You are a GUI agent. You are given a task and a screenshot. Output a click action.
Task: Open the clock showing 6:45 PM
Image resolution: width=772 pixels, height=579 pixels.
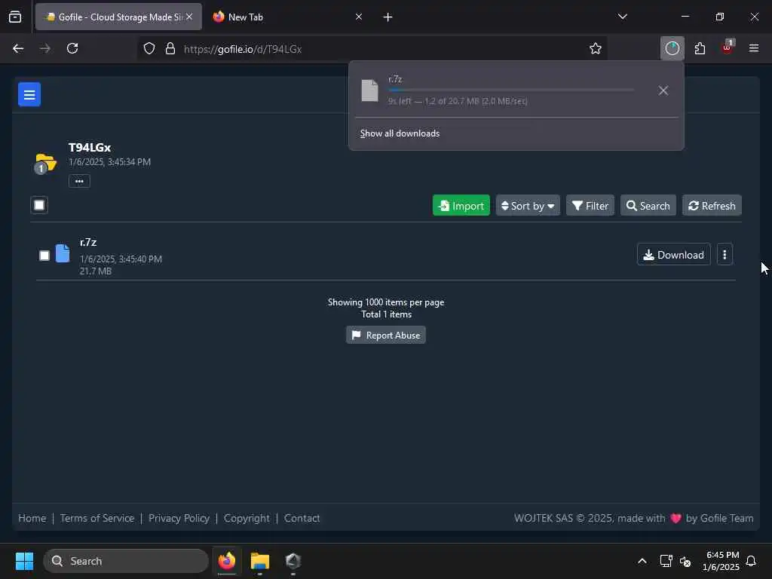721,561
